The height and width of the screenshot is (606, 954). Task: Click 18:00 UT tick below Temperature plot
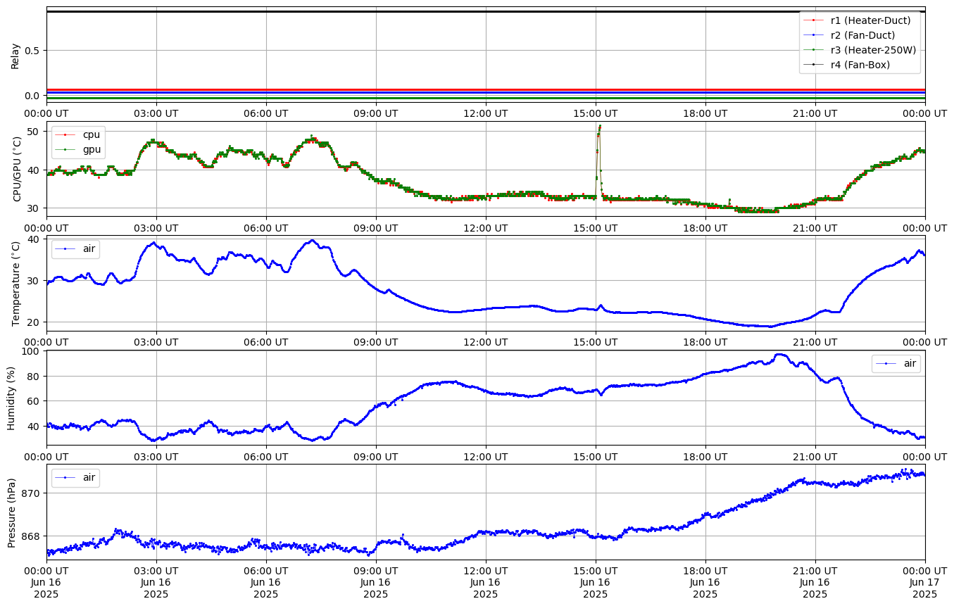[705, 341]
